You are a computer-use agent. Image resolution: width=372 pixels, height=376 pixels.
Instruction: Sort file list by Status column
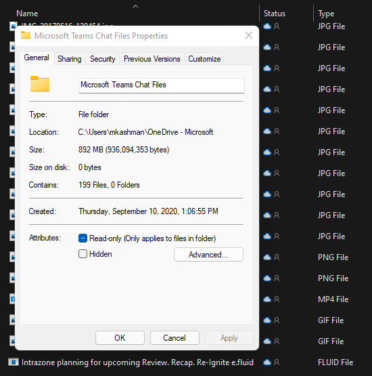click(275, 14)
